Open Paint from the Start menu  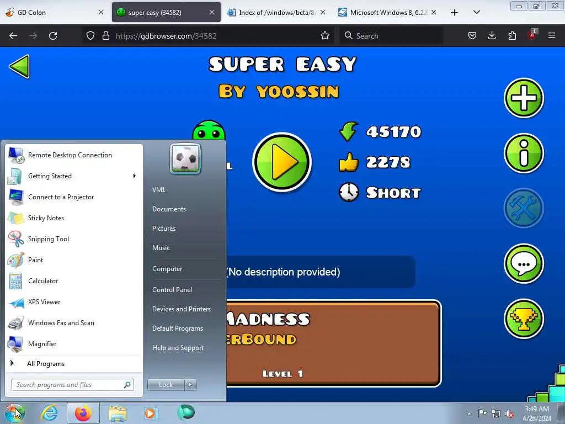(x=74, y=259)
